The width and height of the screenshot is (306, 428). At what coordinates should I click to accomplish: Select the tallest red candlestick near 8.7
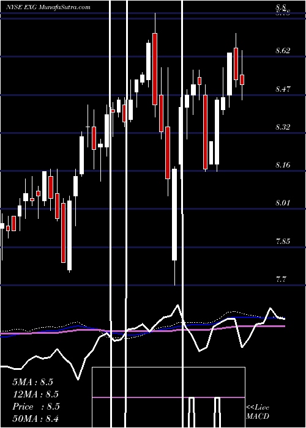155,68
